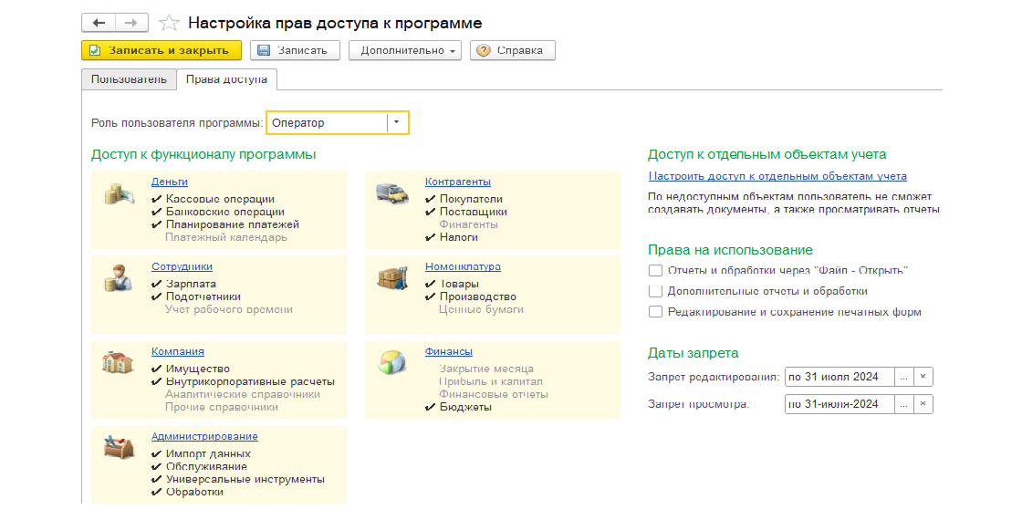Click the Финансы pie chart icon

(392, 362)
